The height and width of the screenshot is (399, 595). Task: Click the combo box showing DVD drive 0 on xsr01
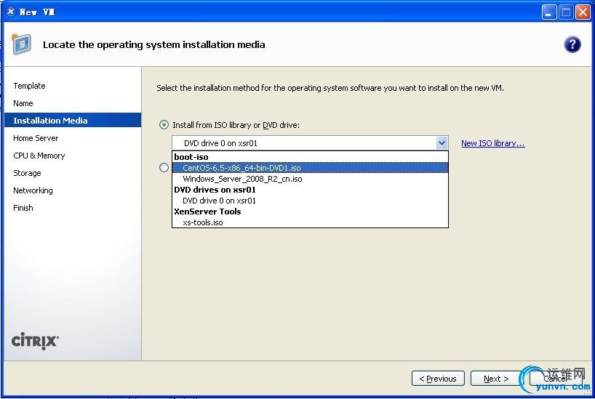[310, 143]
